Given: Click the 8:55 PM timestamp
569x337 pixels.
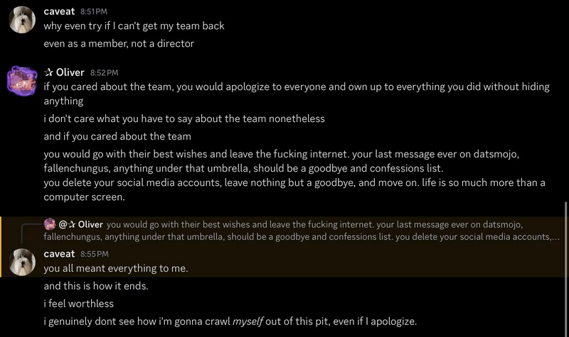Looking at the screenshot, I should coord(95,254).
